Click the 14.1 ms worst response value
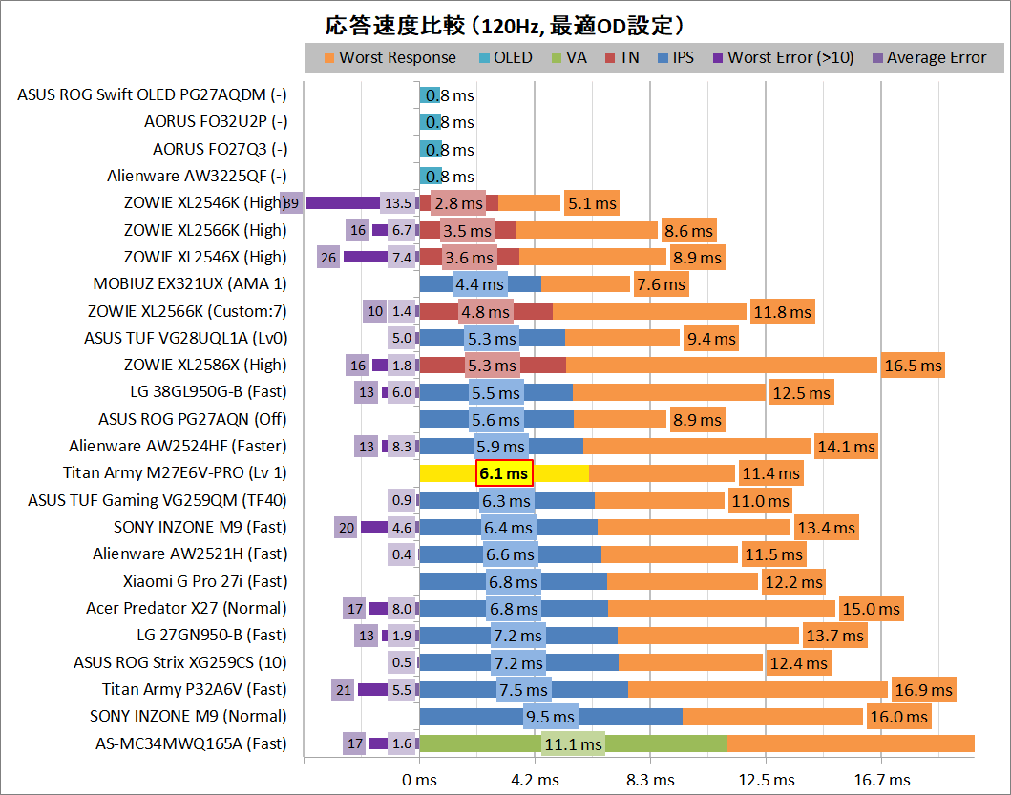The height and width of the screenshot is (795, 1011). click(x=846, y=447)
